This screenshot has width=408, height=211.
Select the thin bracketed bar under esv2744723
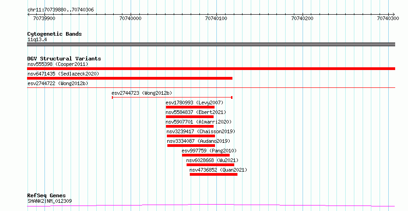click(172, 97)
